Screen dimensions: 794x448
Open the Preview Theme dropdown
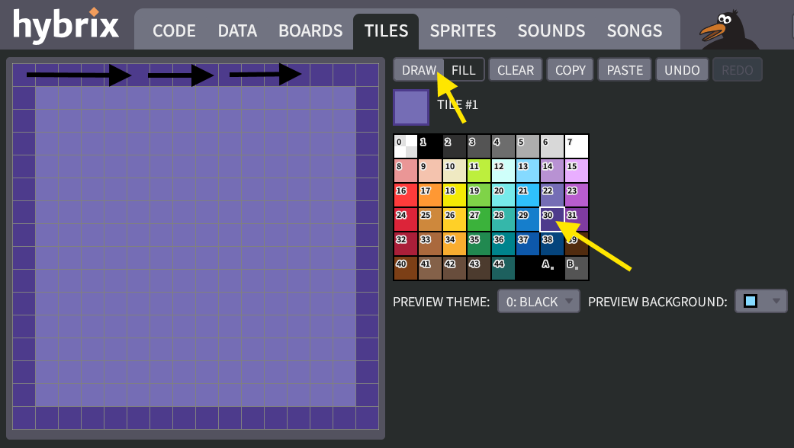click(538, 302)
